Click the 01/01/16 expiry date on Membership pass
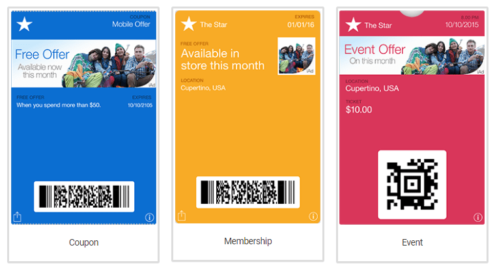This screenshot has height=269, width=495. tap(300, 25)
